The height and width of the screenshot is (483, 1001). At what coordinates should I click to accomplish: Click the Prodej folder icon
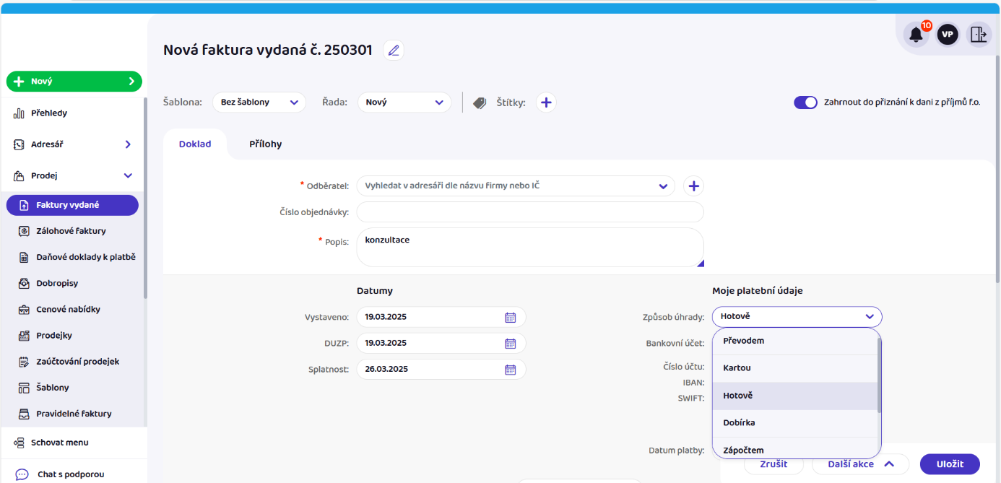tap(19, 175)
